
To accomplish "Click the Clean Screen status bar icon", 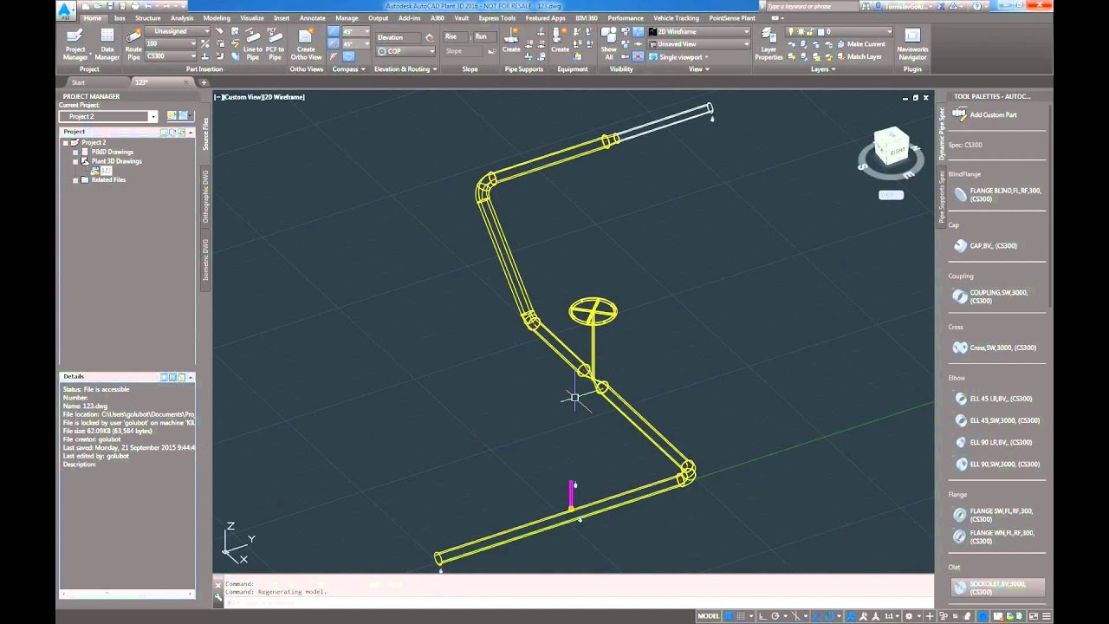I will point(1034,616).
